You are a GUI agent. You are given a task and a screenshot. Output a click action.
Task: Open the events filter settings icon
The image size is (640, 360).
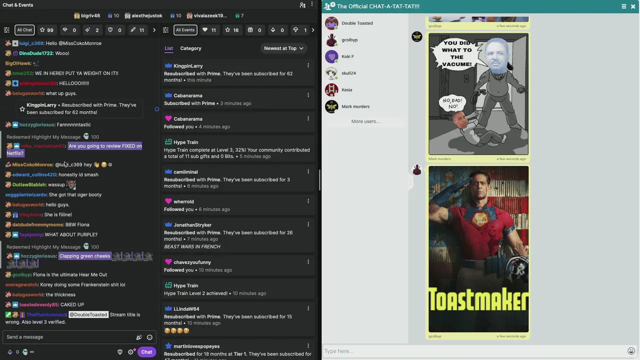tap(165, 30)
